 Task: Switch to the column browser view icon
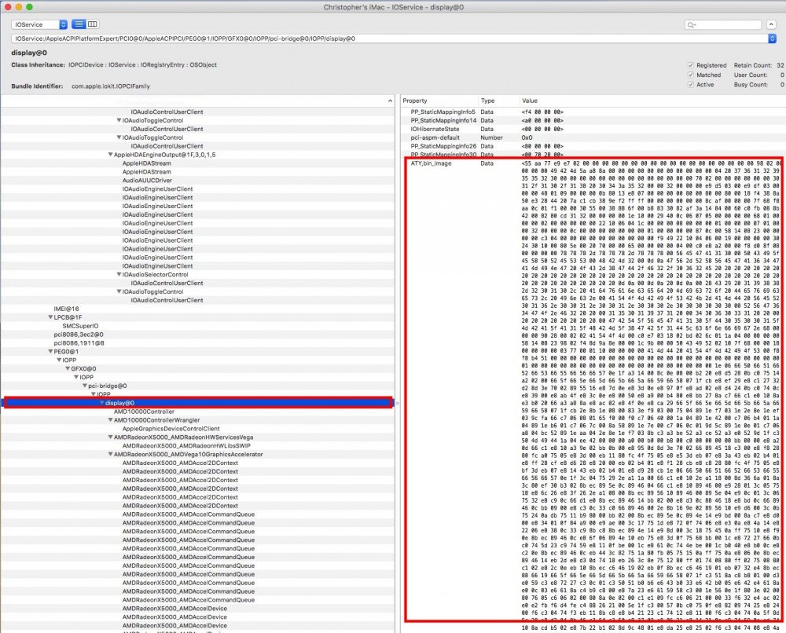[x=93, y=24]
